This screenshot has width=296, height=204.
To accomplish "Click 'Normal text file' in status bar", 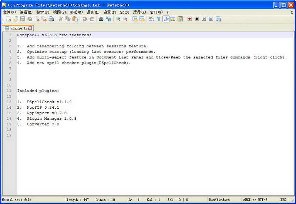I will tap(17, 200).
